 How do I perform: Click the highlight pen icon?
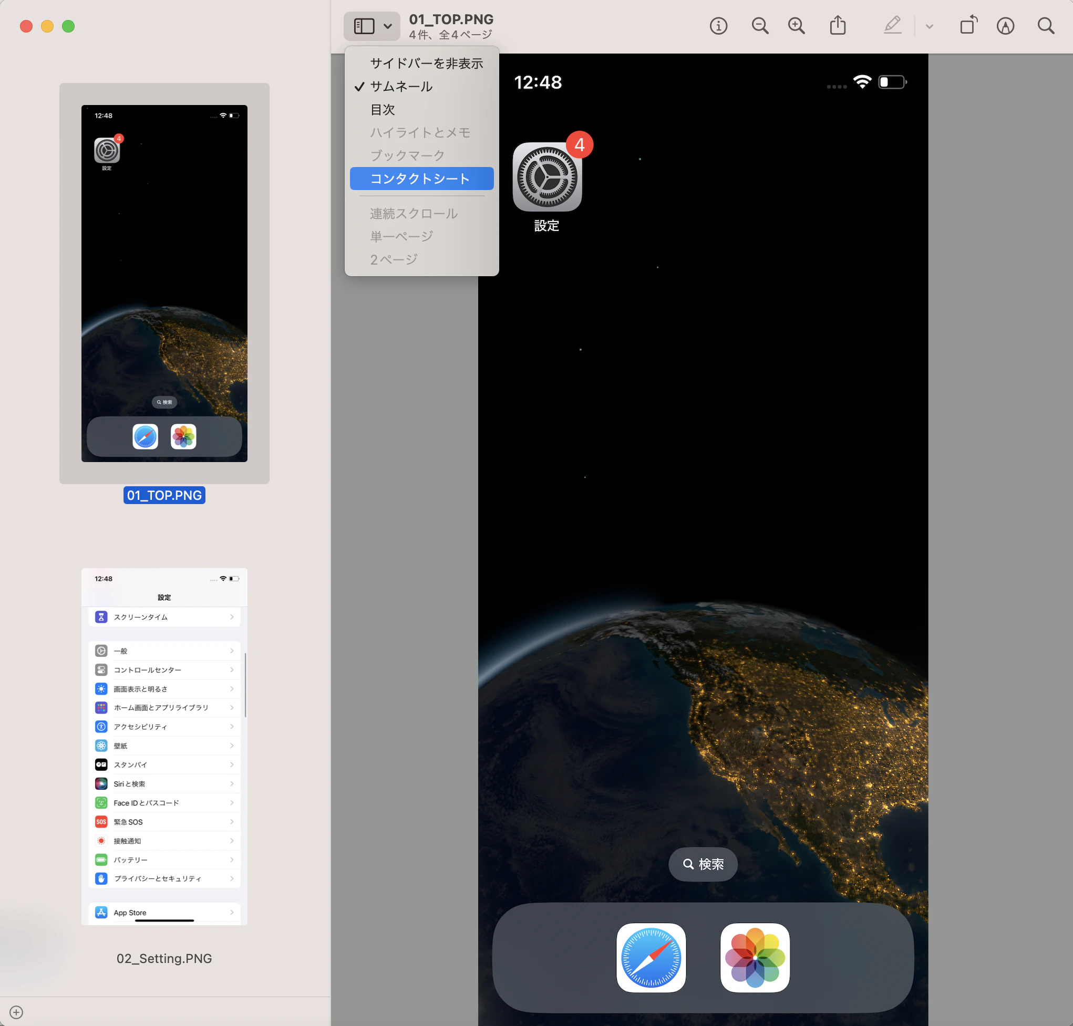[x=892, y=25]
